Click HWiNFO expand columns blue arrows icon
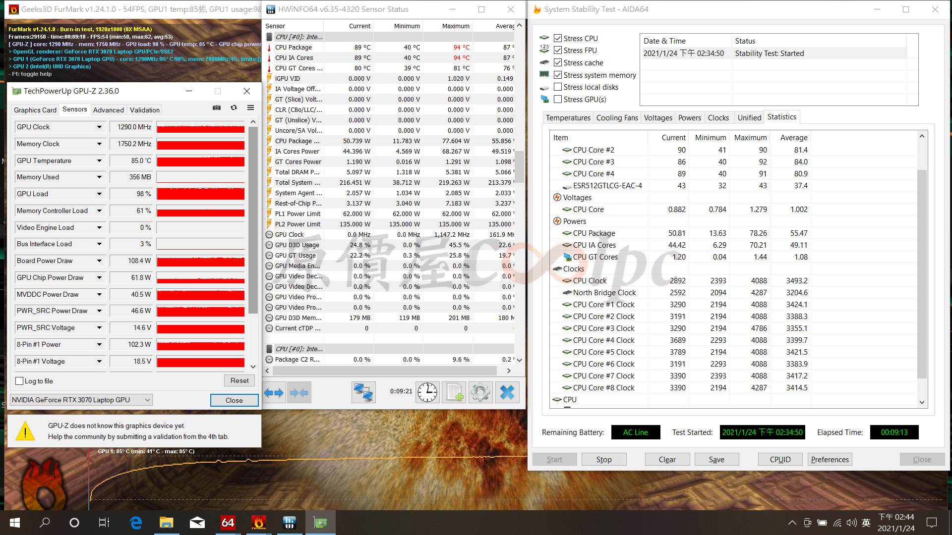The image size is (952, 535). tap(274, 393)
